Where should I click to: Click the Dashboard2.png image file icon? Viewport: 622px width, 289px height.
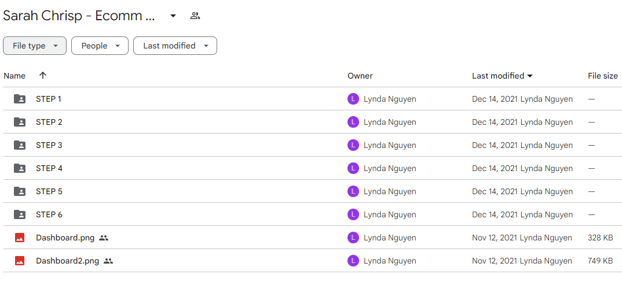click(x=20, y=261)
